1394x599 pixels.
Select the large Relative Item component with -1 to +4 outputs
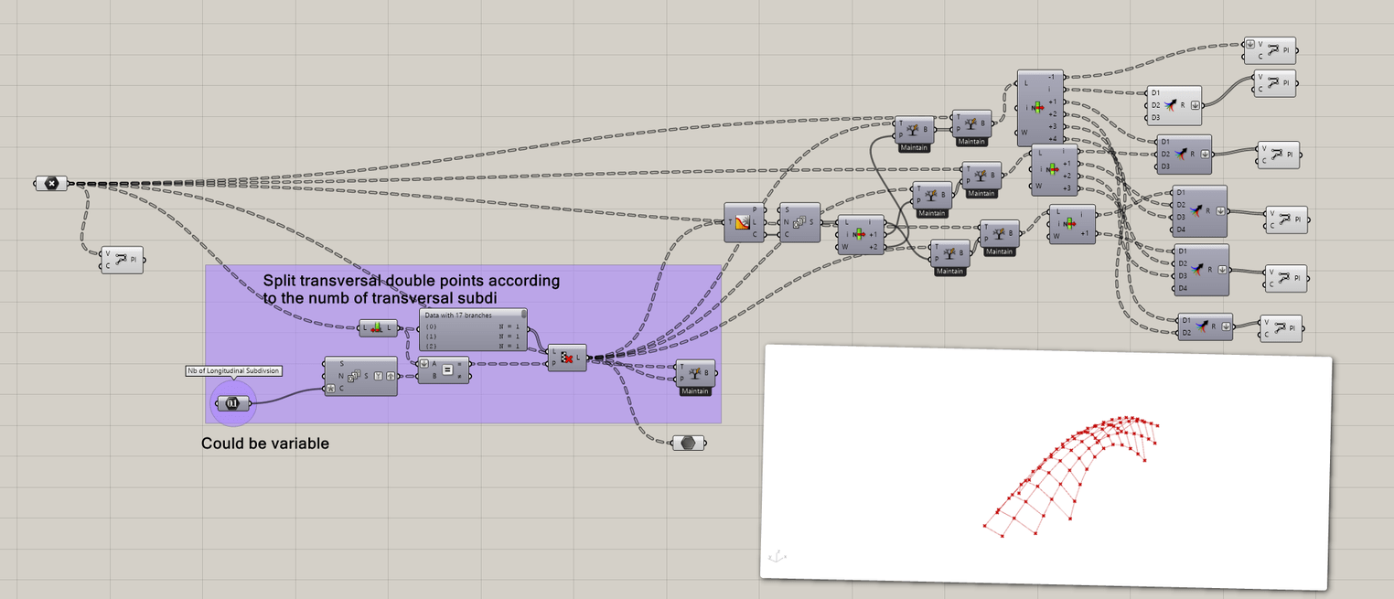[x=1042, y=108]
